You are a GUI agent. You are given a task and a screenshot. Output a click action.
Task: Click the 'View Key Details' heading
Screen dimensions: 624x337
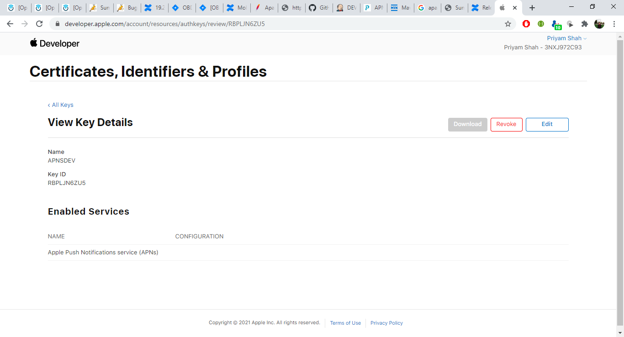click(x=90, y=122)
